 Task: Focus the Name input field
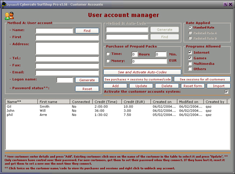(54, 30)
